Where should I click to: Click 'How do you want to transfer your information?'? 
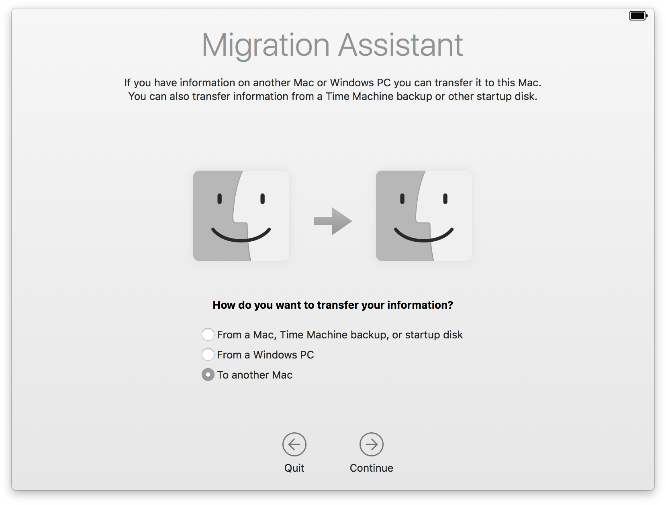click(x=333, y=305)
